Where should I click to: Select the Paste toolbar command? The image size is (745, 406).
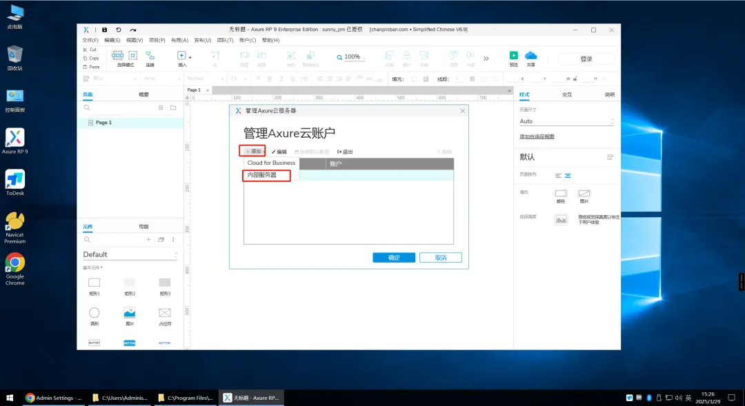click(91, 67)
